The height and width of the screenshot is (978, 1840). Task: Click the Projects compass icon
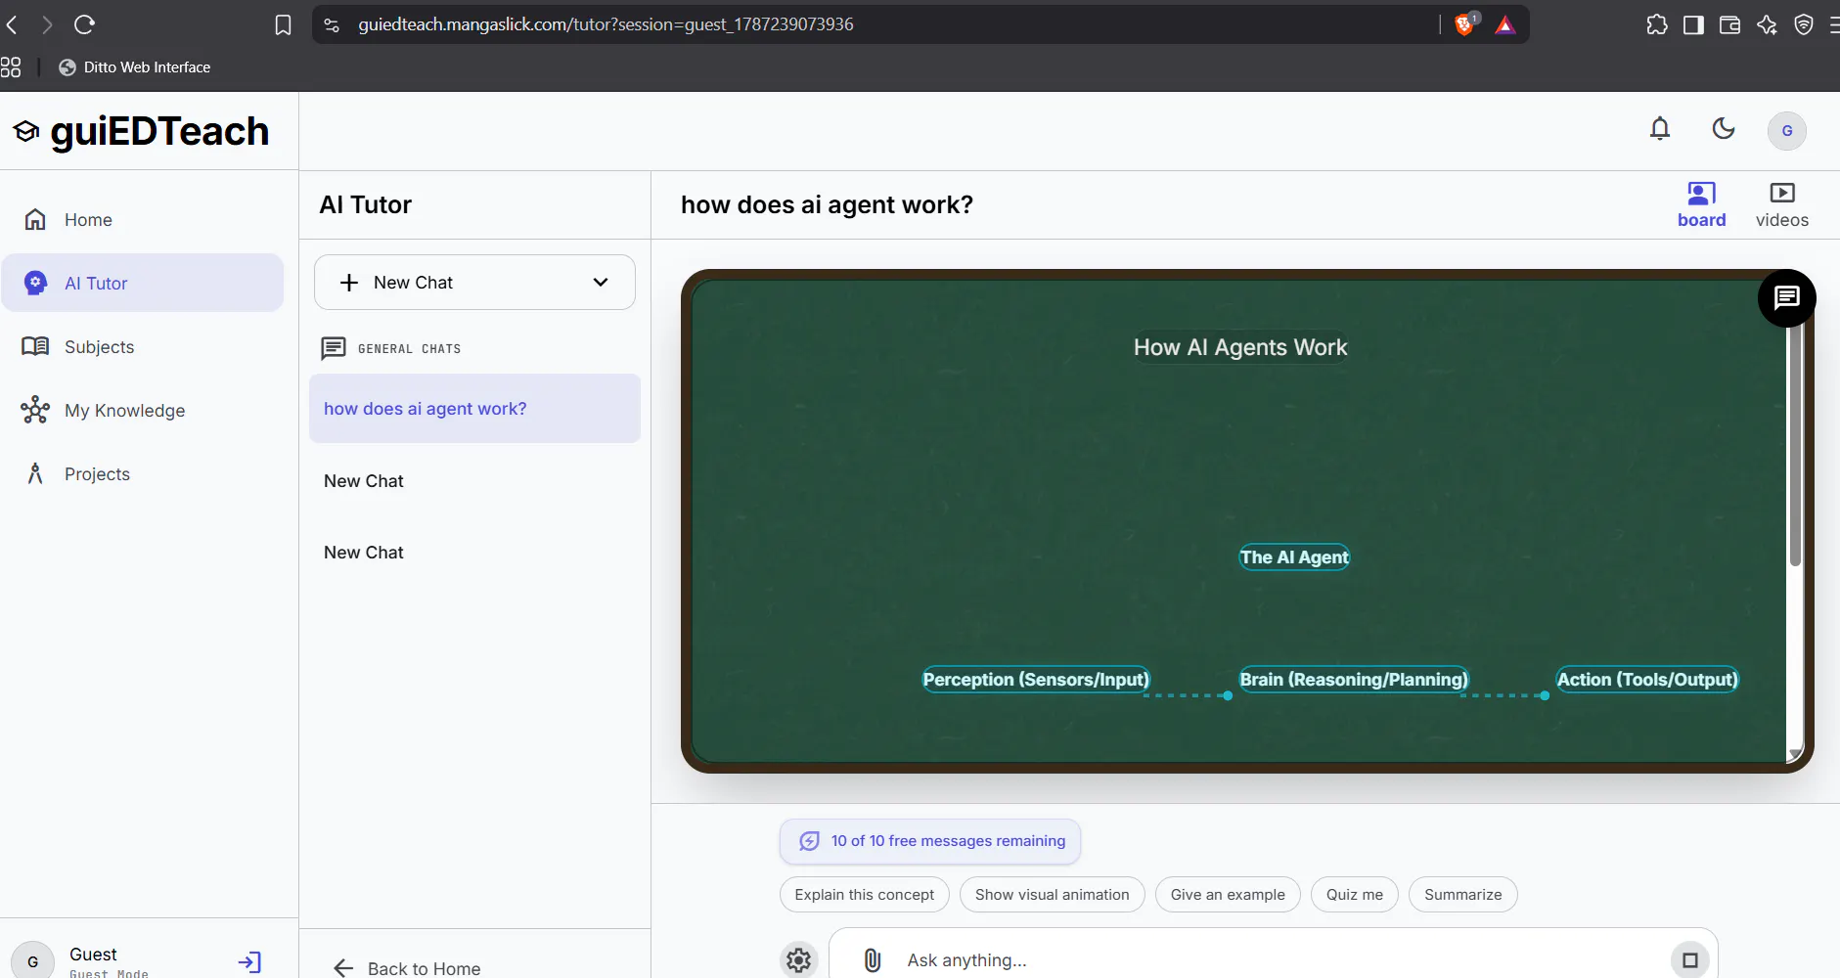point(35,473)
